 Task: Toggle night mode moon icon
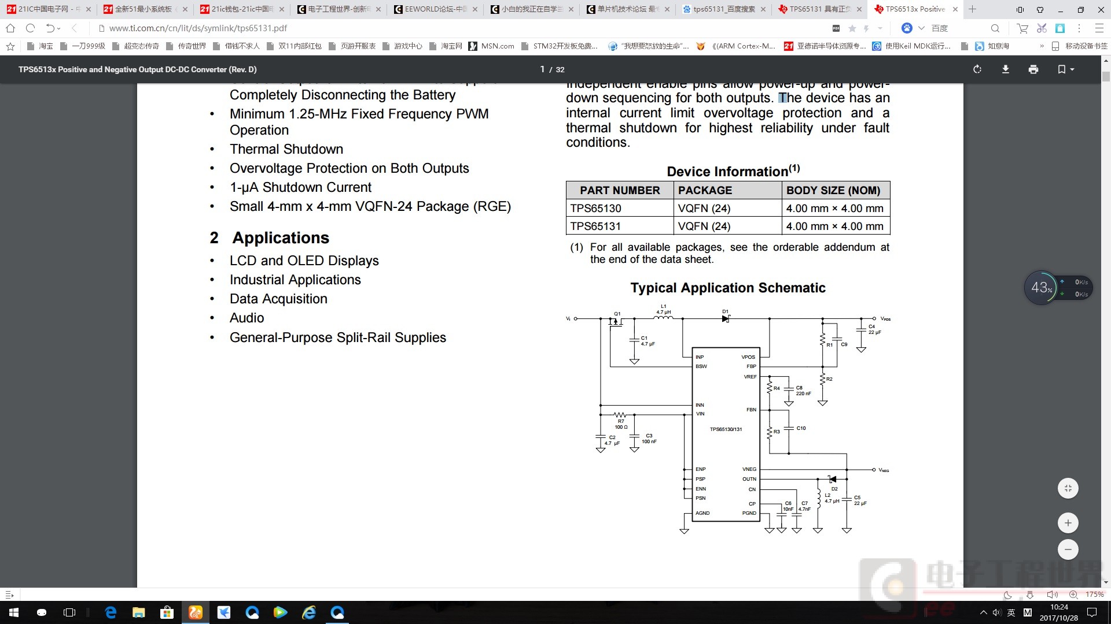coord(1008,595)
